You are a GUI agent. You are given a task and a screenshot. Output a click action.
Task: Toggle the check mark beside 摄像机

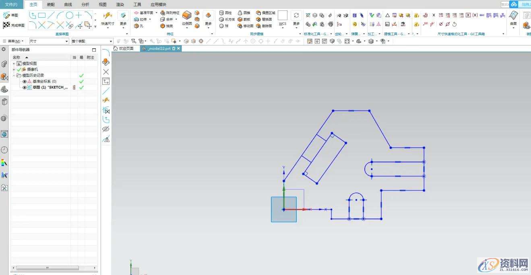tap(19, 70)
